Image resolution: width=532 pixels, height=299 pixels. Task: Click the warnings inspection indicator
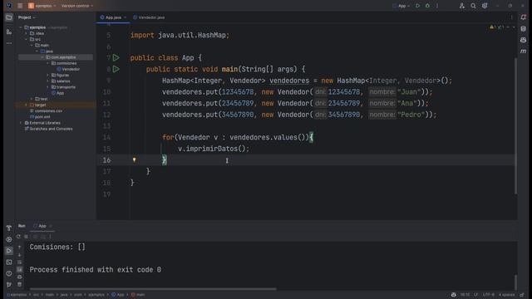pos(493,27)
